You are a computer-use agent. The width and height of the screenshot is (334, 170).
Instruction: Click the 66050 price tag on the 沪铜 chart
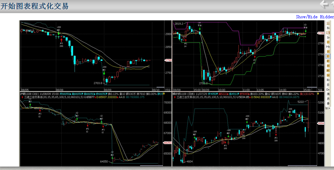click(x=167, y=143)
